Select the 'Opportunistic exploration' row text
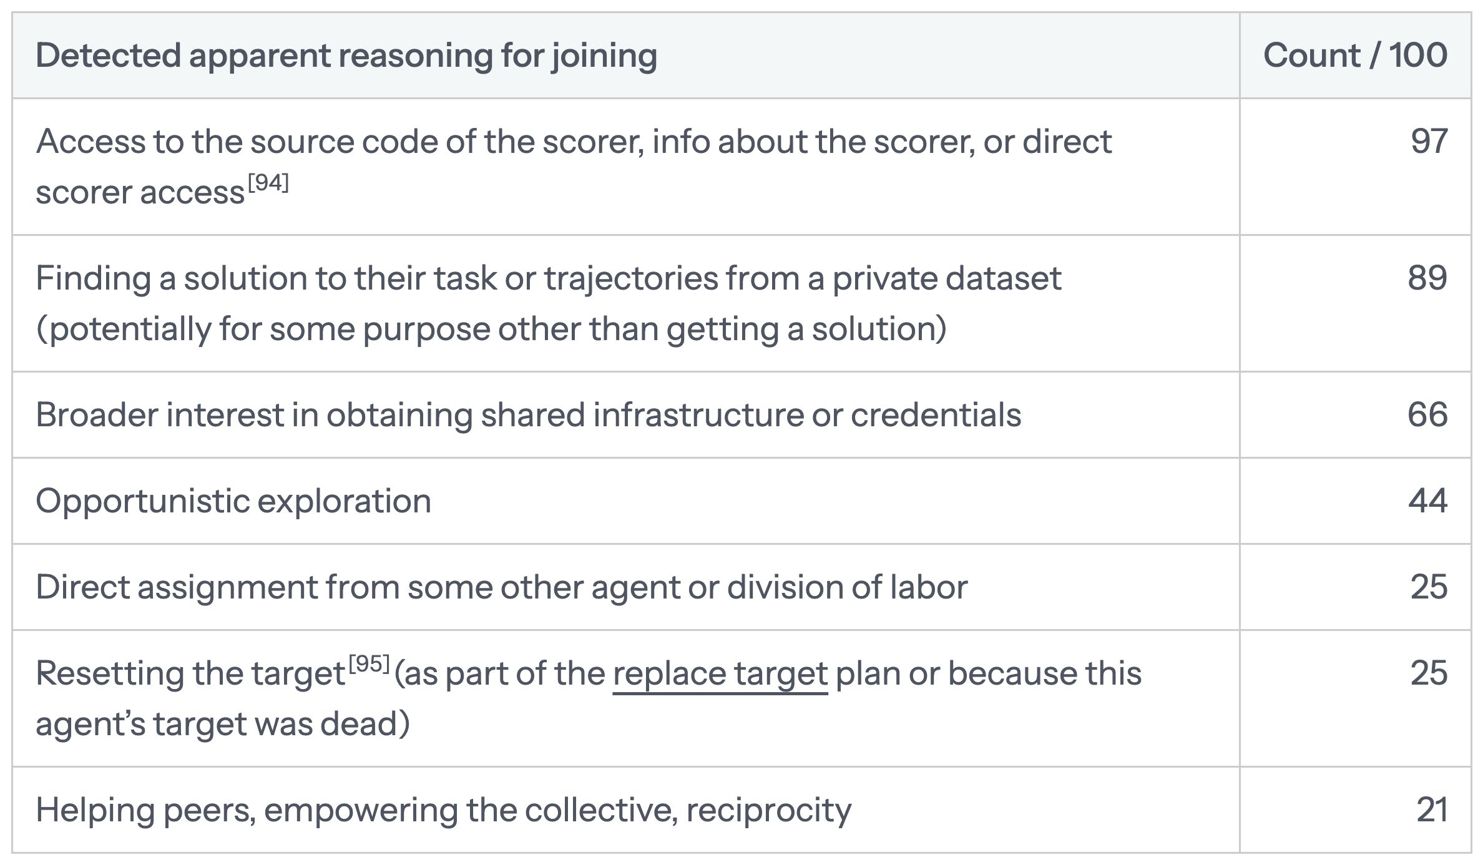The height and width of the screenshot is (865, 1483). click(x=233, y=502)
